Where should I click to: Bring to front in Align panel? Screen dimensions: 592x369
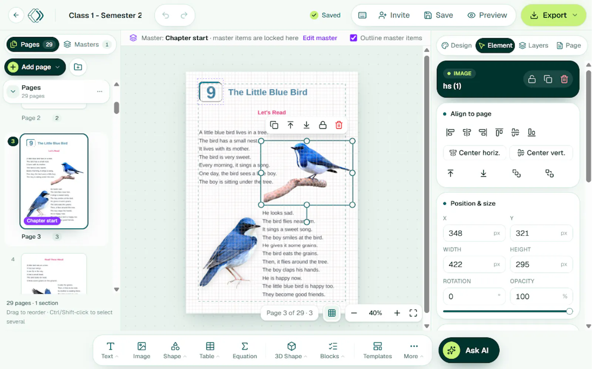[x=450, y=173]
